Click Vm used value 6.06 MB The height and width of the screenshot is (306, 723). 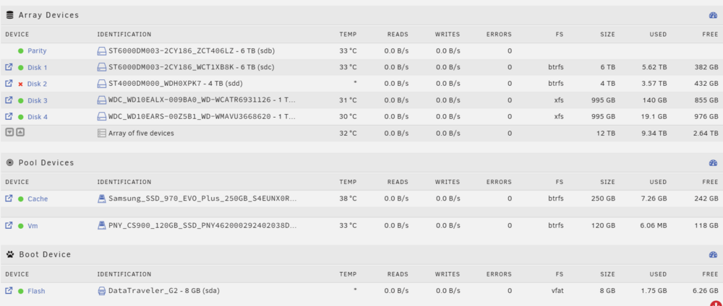click(653, 227)
